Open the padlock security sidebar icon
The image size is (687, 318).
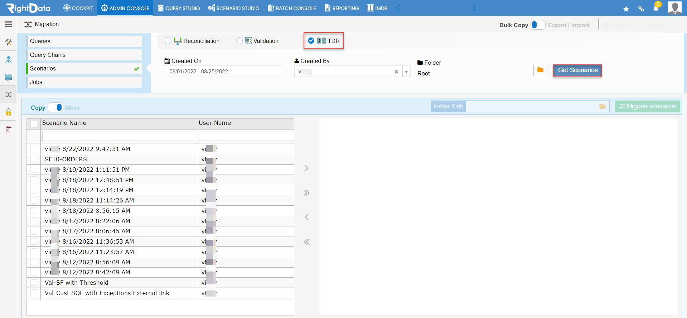pyautogui.click(x=9, y=112)
